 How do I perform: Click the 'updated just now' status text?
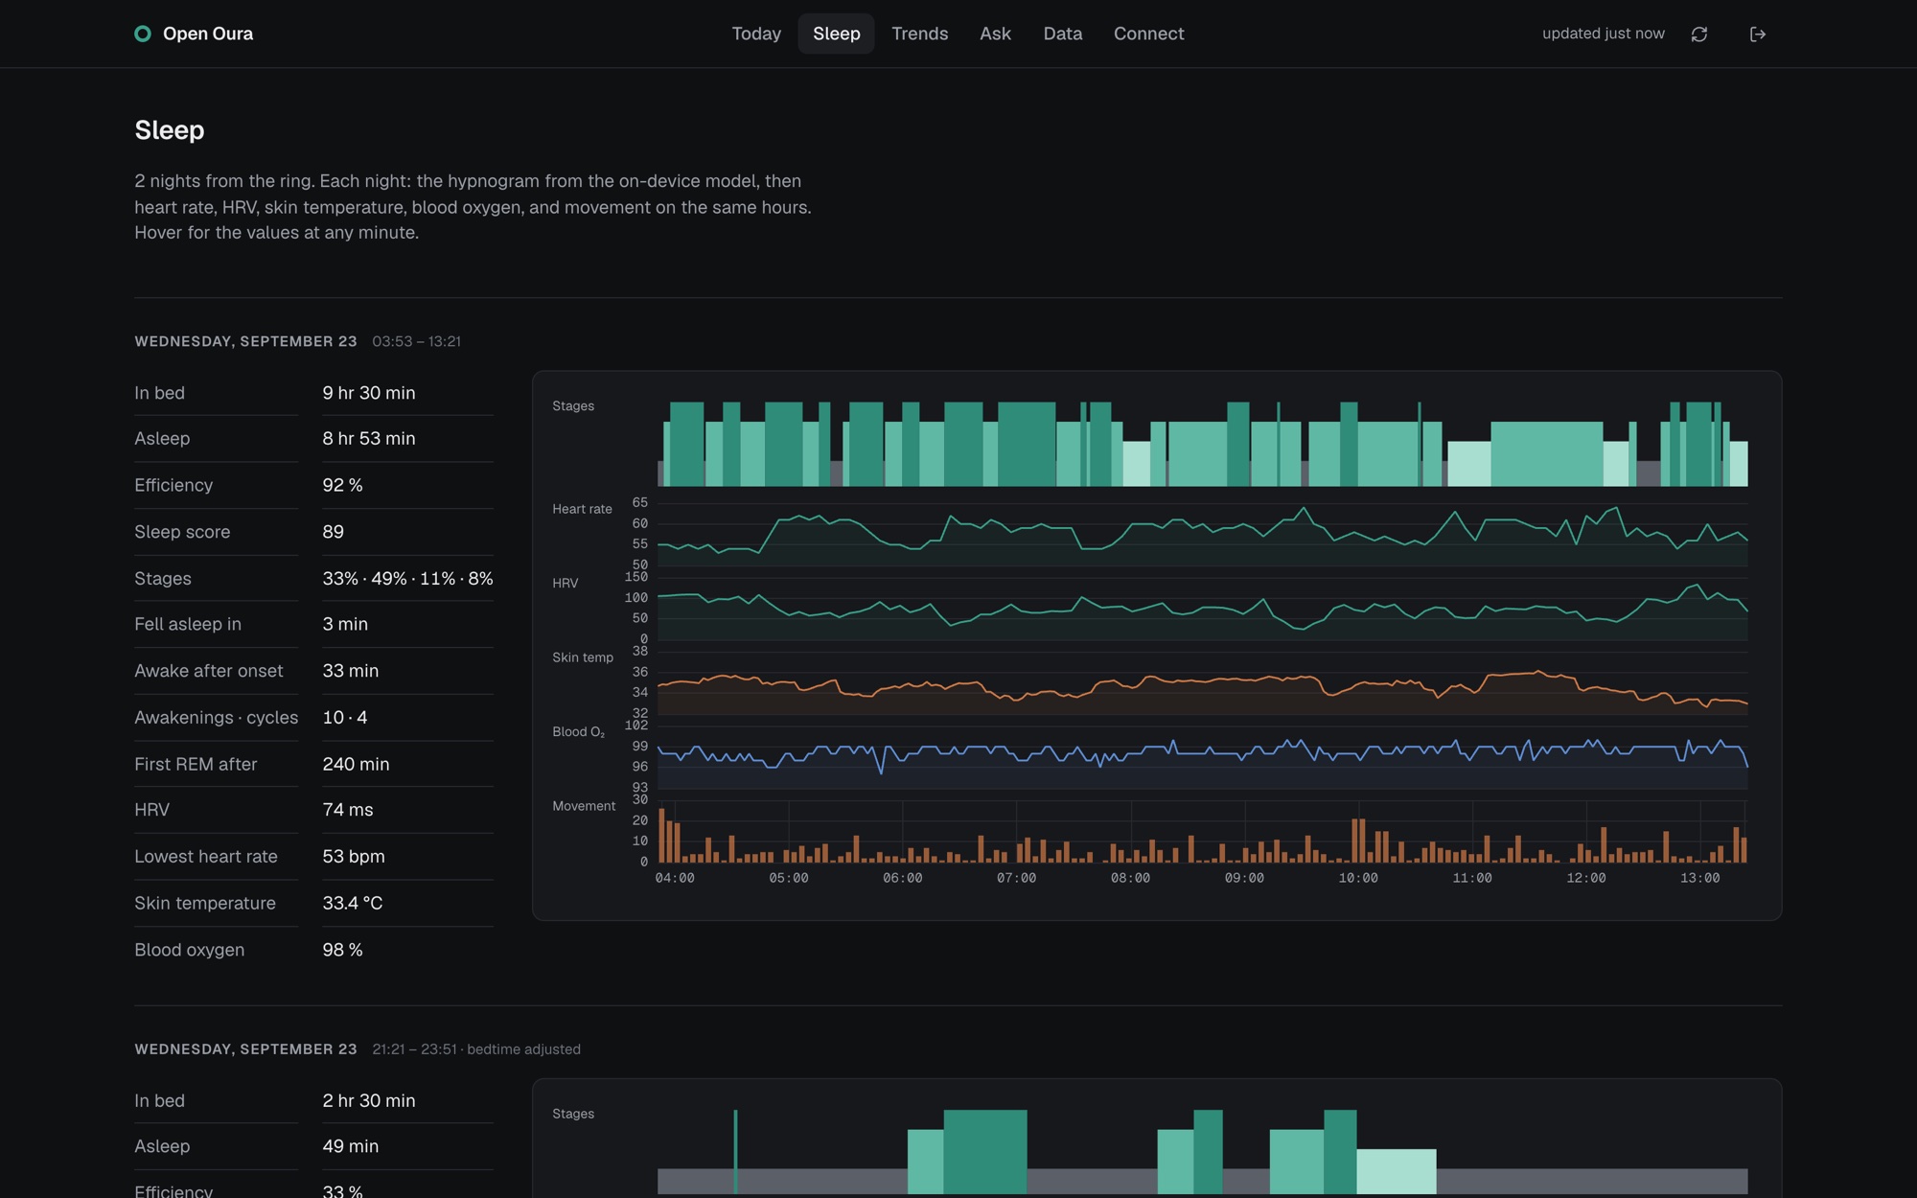(x=1603, y=34)
